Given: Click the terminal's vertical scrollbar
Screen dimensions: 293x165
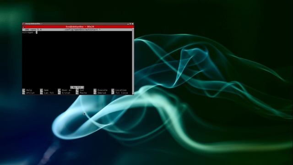Looking at the screenshot, I should (133, 61).
